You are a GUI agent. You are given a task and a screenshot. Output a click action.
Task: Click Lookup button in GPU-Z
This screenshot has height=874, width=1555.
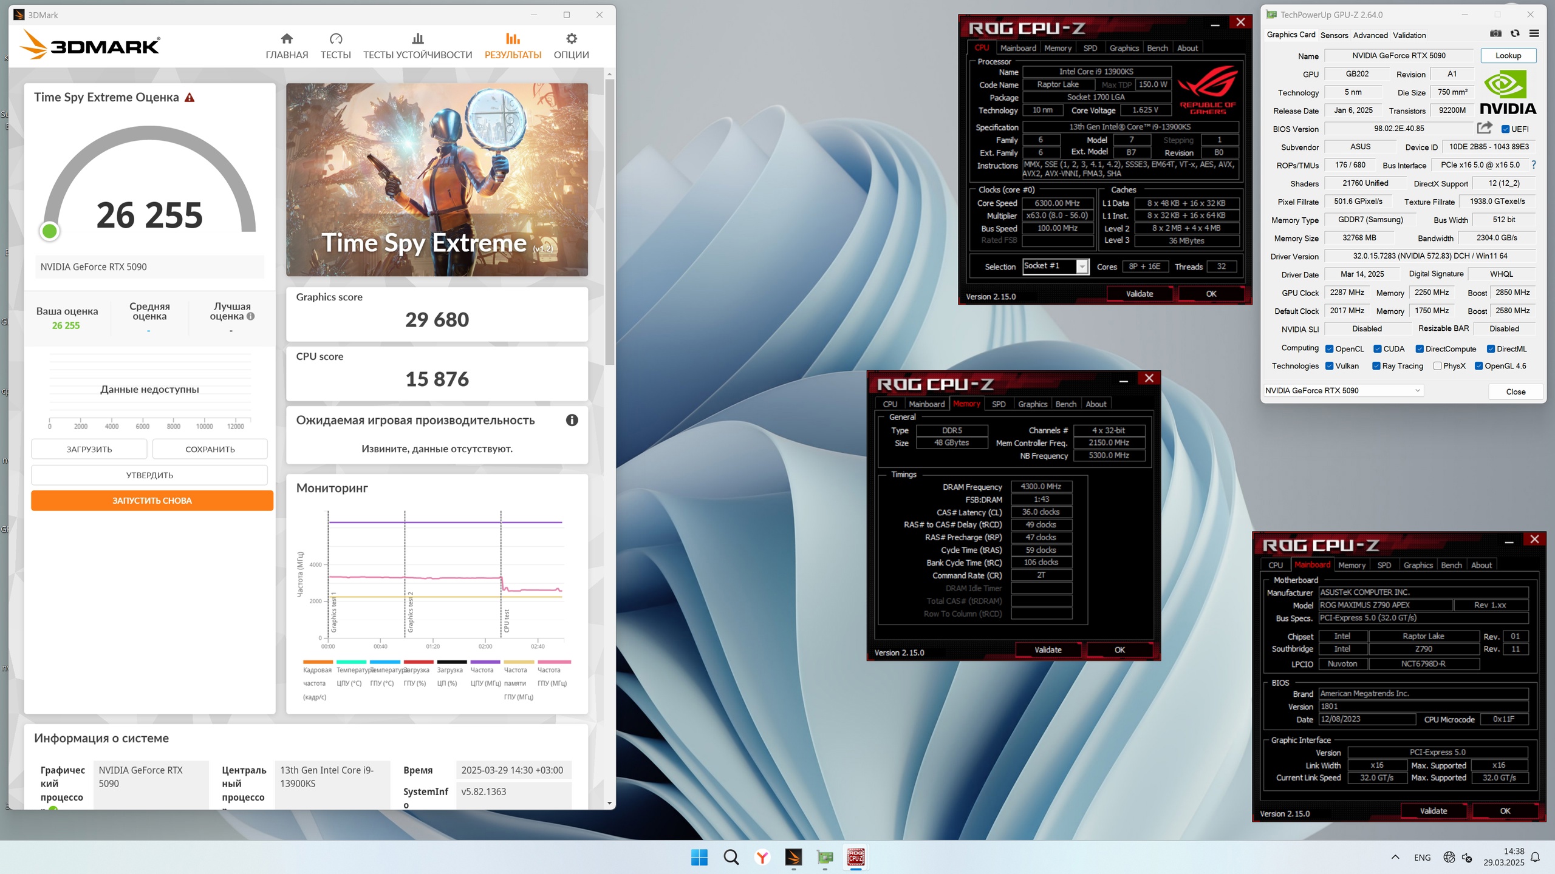coord(1508,55)
